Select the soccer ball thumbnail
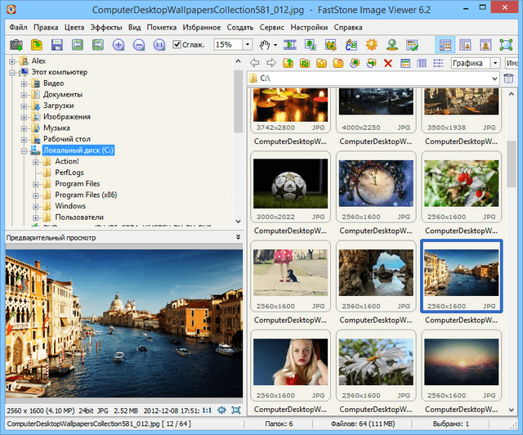The image size is (523, 435). click(x=291, y=183)
